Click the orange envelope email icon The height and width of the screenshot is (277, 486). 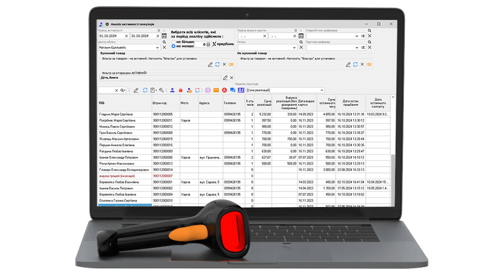tap(216, 90)
